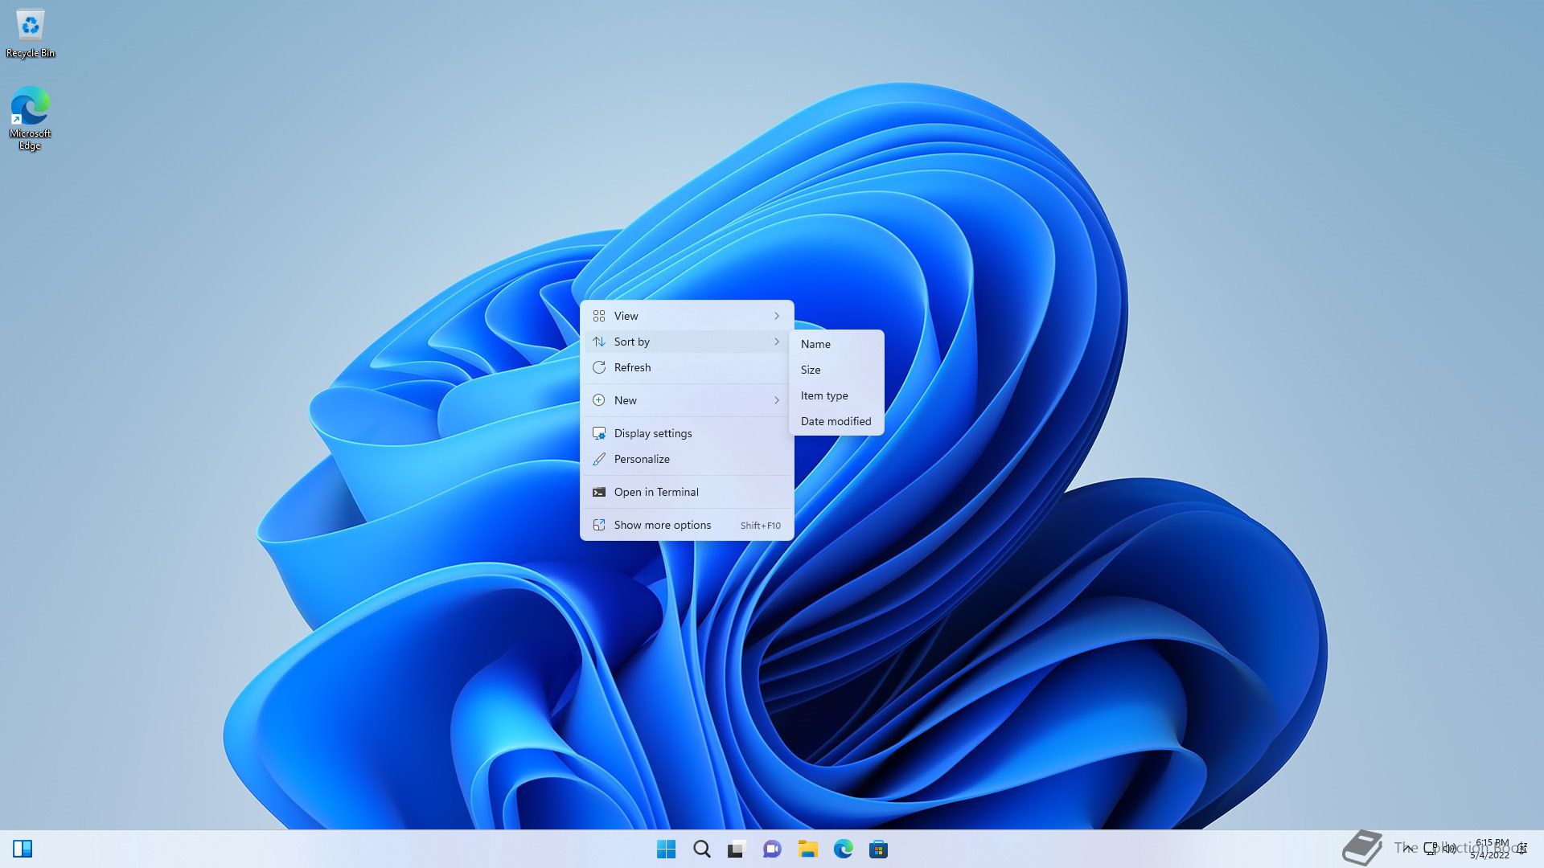
Task: Click the chevron next to View
Action: tap(777, 316)
